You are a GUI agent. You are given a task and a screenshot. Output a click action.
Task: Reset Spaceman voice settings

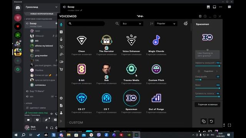[211, 121]
